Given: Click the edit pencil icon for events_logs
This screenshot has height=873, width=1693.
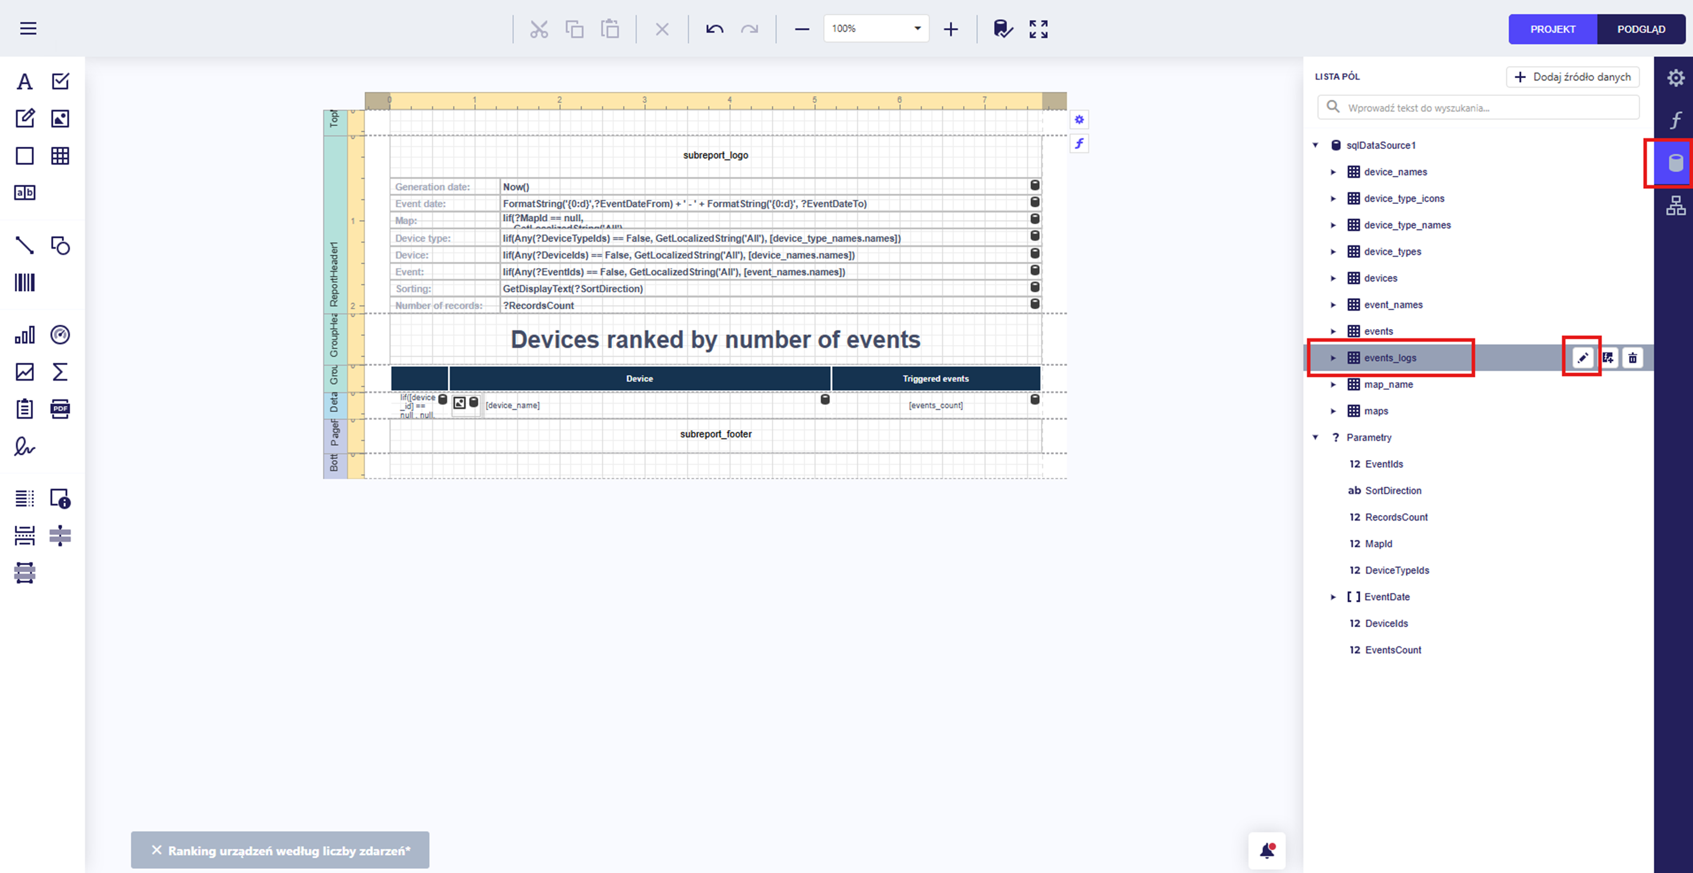Looking at the screenshot, I should (x=1582, y=358).
